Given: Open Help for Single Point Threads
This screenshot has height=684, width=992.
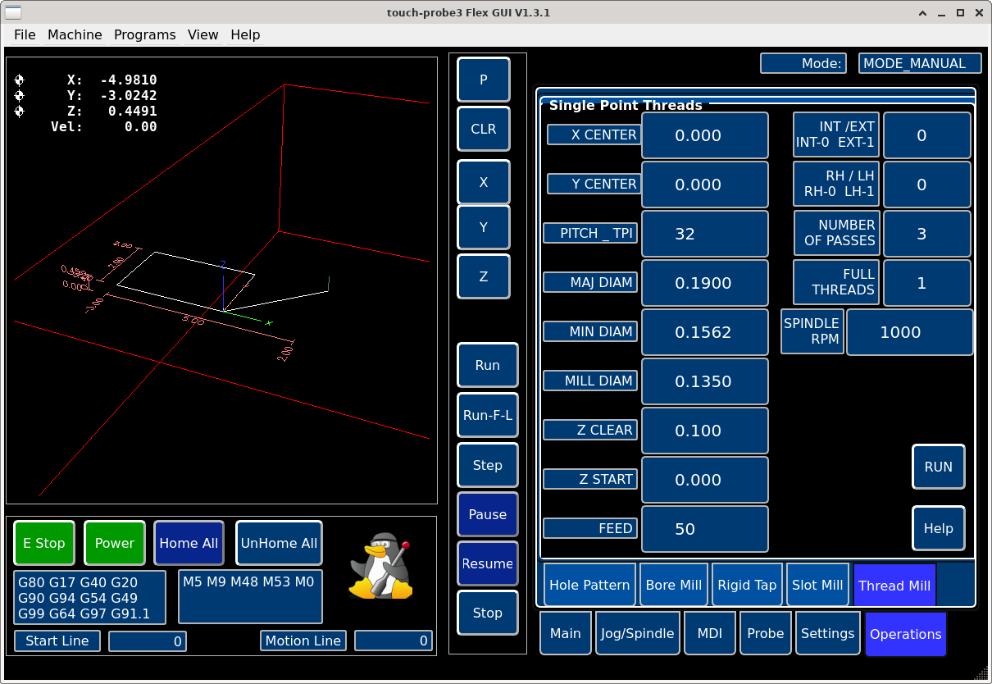Looking at the screenshot, I should tap(938, 528).
